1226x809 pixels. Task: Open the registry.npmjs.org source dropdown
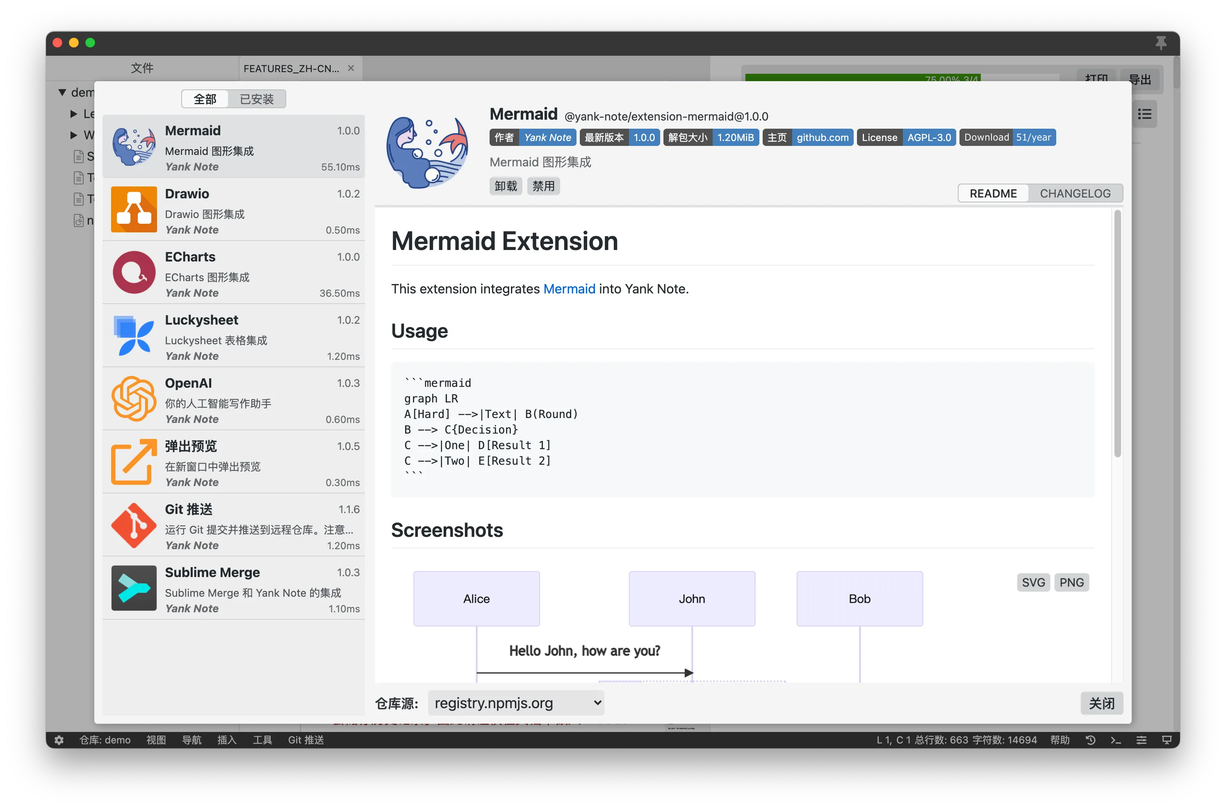click(516, 703)
